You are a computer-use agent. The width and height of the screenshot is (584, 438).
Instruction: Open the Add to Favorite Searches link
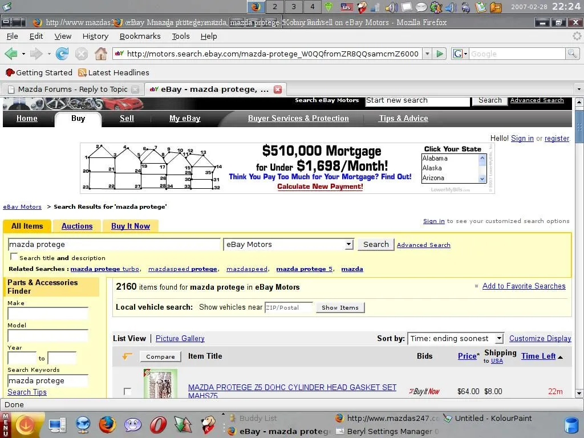(524, 286)
